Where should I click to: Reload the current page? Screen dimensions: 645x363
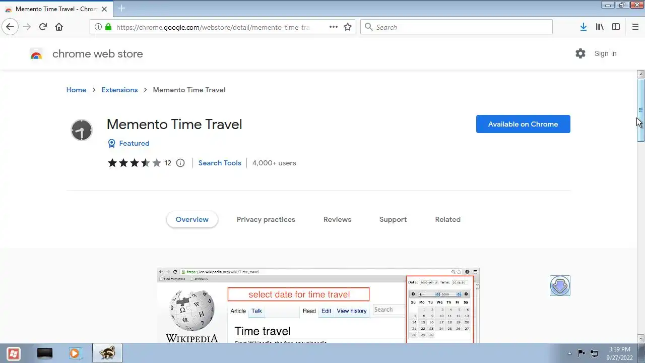(x=43, y=27)
